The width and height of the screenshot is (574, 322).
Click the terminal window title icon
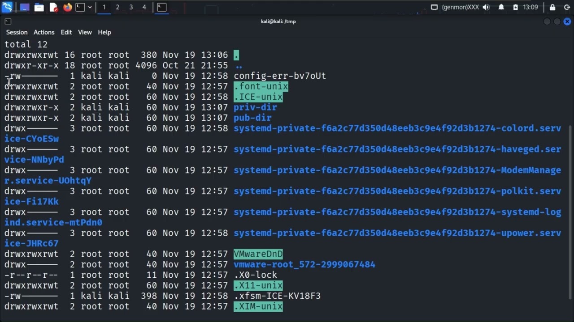pyautogui.click(x=8, y=21)
